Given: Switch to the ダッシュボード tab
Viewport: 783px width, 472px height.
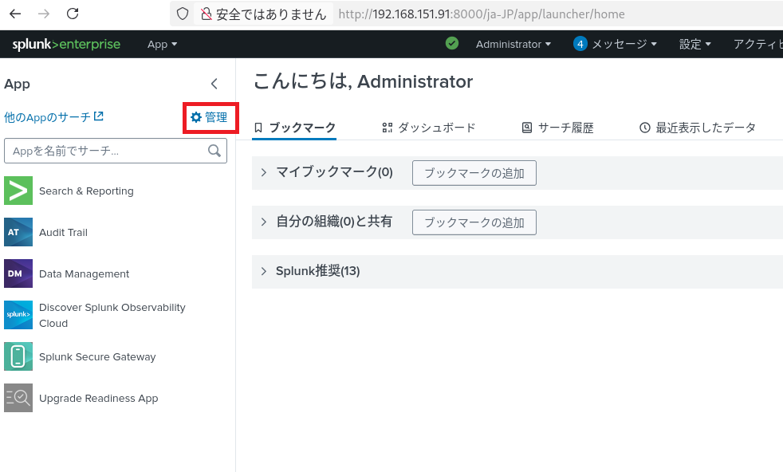Looking at the screenshot, I should point(429,128).
